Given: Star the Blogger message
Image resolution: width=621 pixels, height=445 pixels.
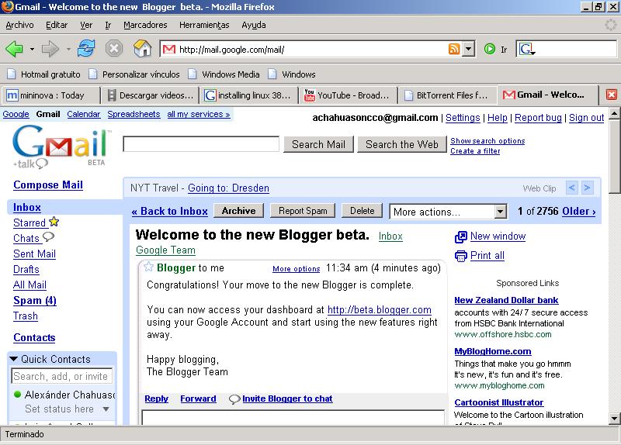Looking at the screenshot, I should click(148, 267).
